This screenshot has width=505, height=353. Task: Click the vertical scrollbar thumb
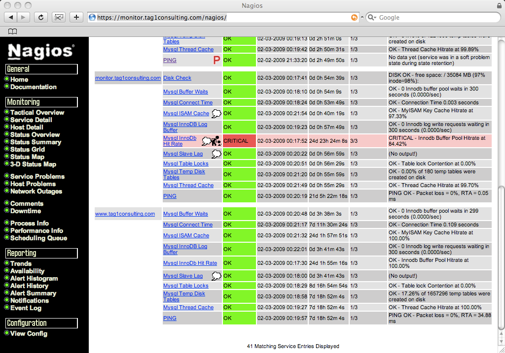point(501,258)
